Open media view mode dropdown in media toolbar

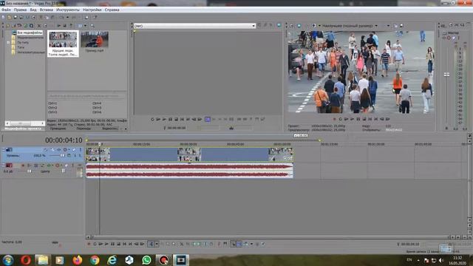point(86,26)
